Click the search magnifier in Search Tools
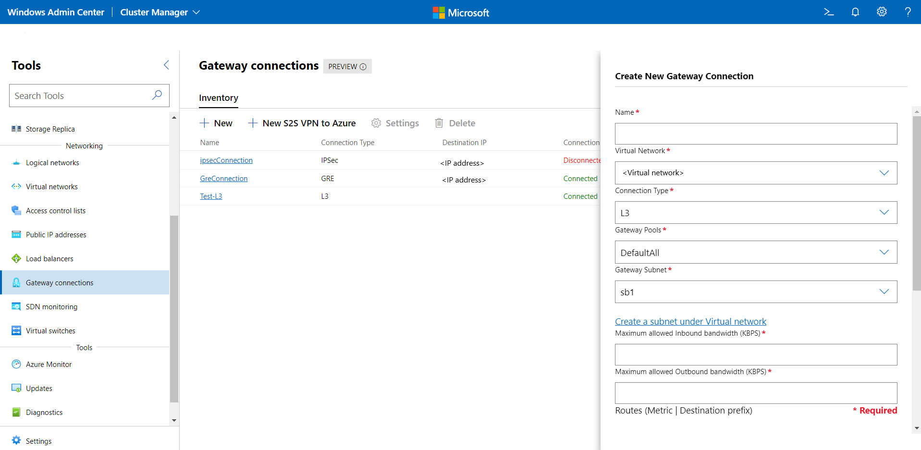The height and width of the screenshot is (450, 921). coord(157,95)
